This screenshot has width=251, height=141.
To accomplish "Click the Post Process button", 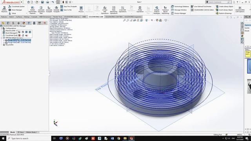I will pyautogui.click(x=81, y=9).
